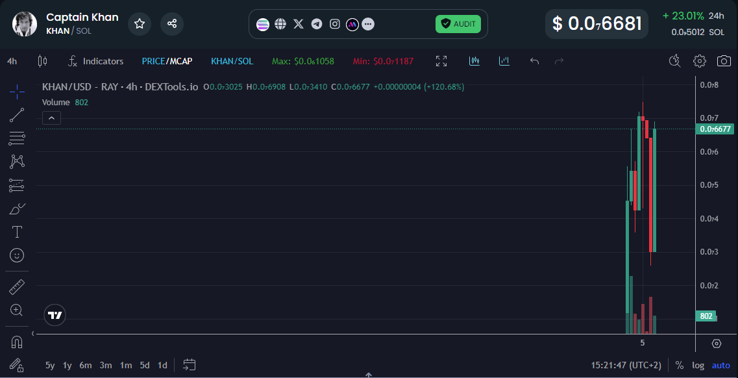Open chart settings gear icon
Image resolution: width=738 pixels, height=378 pixels.
(x=700, y=61)
